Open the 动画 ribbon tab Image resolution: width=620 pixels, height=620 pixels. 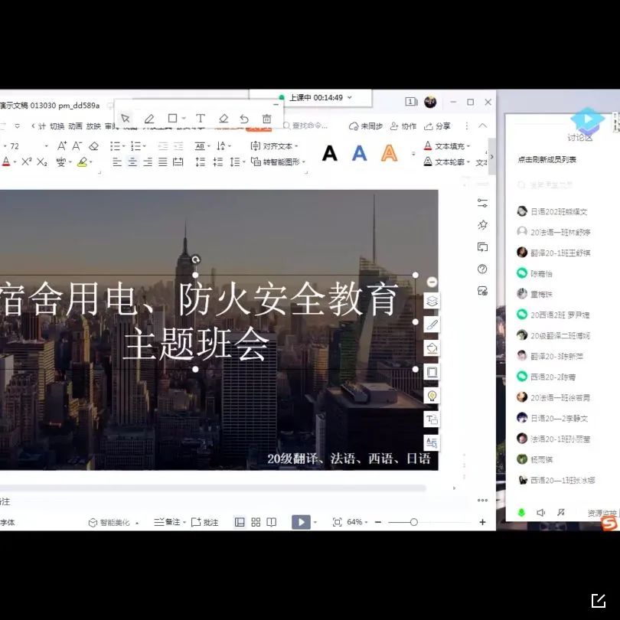(75, 126)
